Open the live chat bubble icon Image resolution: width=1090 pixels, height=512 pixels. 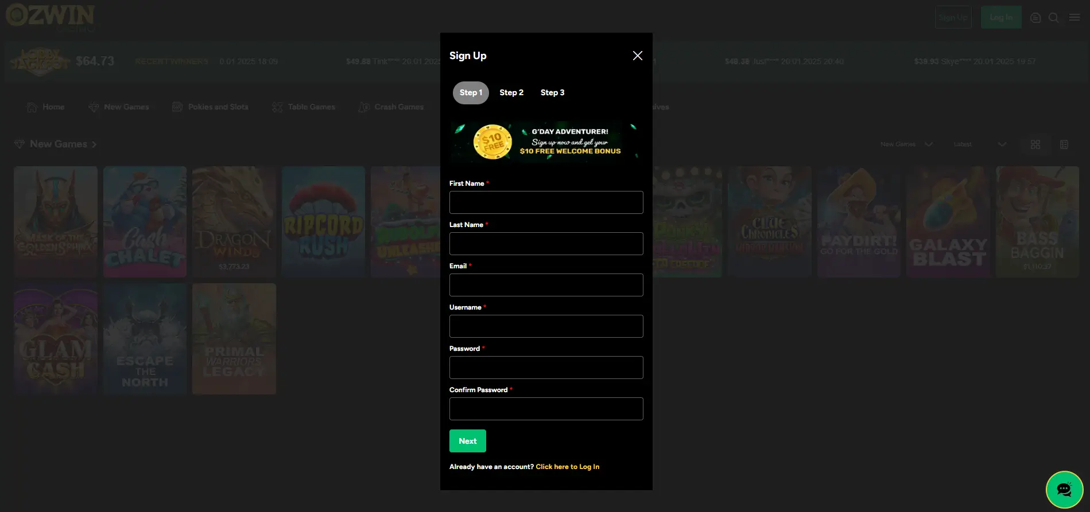(1064, 490)
